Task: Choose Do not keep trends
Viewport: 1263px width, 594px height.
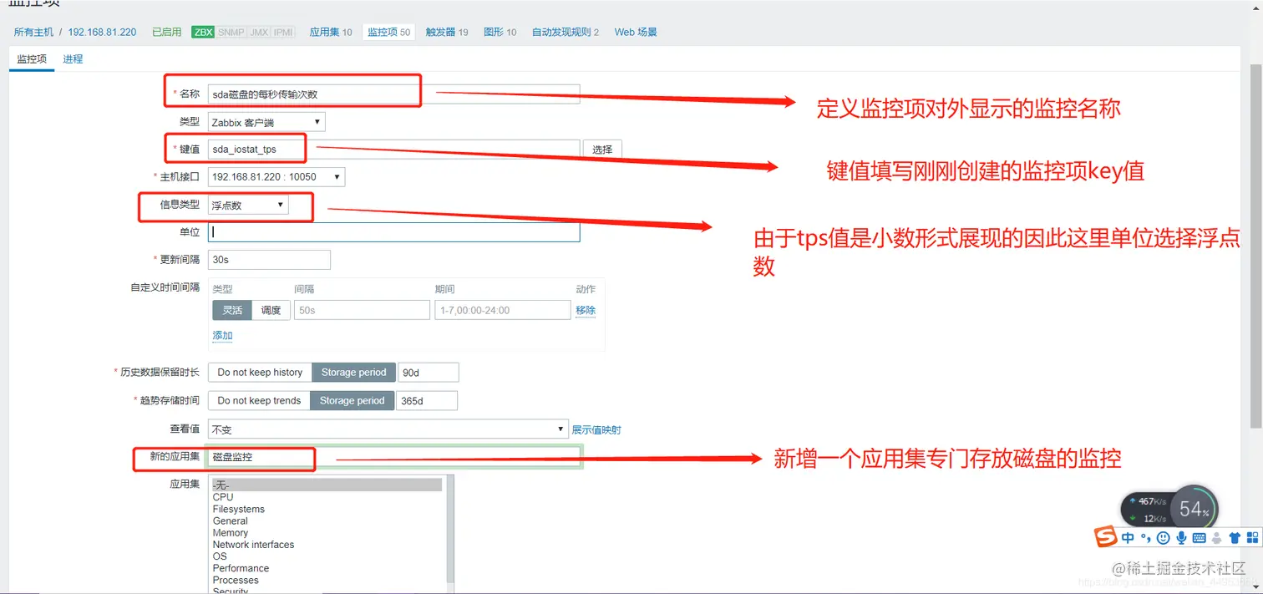Action: point(259,401)
